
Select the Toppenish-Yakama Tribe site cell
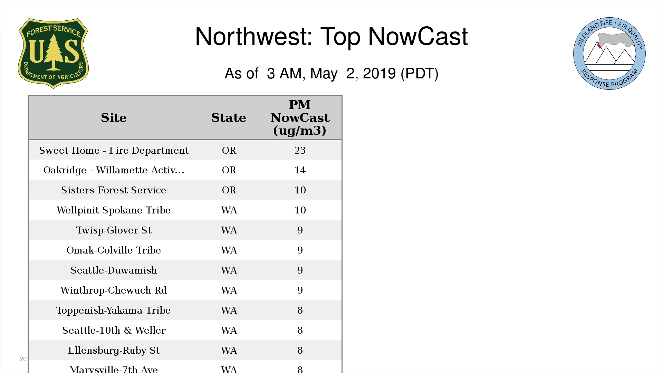(114, 310)
